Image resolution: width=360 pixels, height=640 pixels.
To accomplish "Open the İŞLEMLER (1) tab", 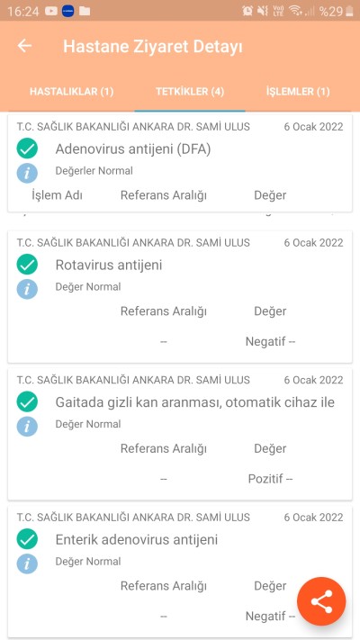I will click(298, 92).
